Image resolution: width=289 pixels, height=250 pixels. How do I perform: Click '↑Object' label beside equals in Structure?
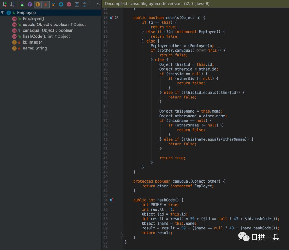(78, 25)
